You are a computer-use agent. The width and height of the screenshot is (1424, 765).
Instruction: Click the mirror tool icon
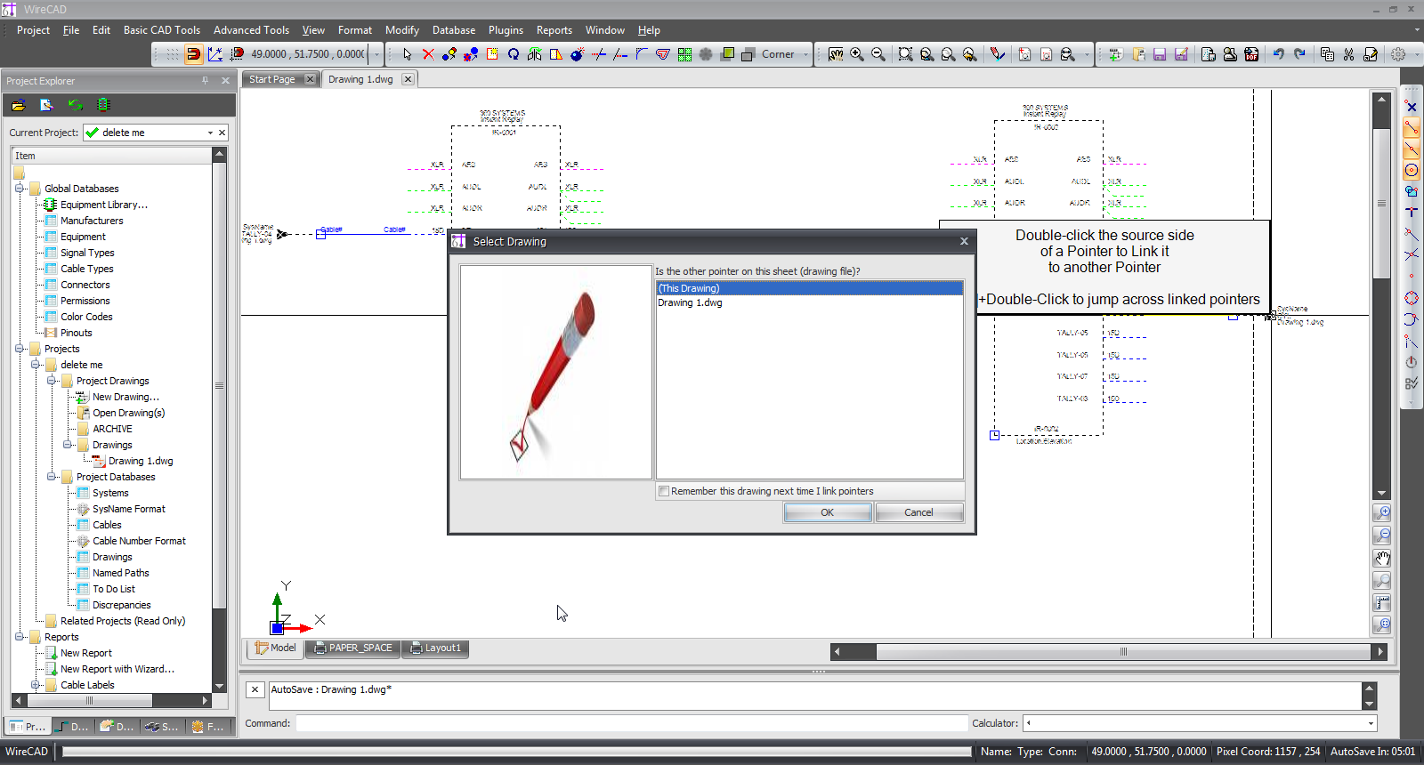point(535,54)
